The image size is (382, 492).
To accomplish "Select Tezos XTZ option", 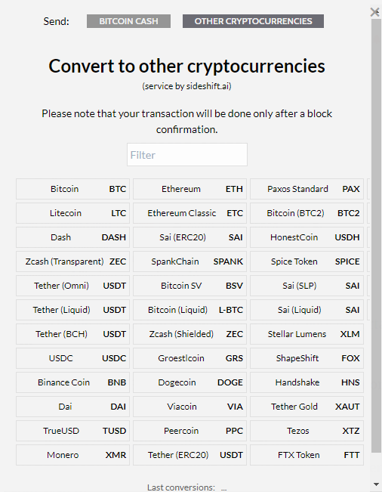I will (307, 431).
